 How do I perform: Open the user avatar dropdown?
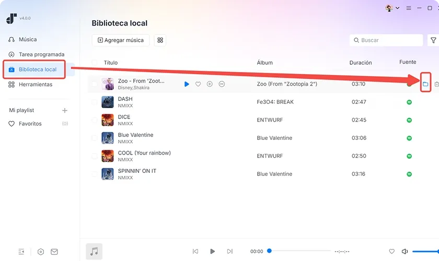[392, 8]
